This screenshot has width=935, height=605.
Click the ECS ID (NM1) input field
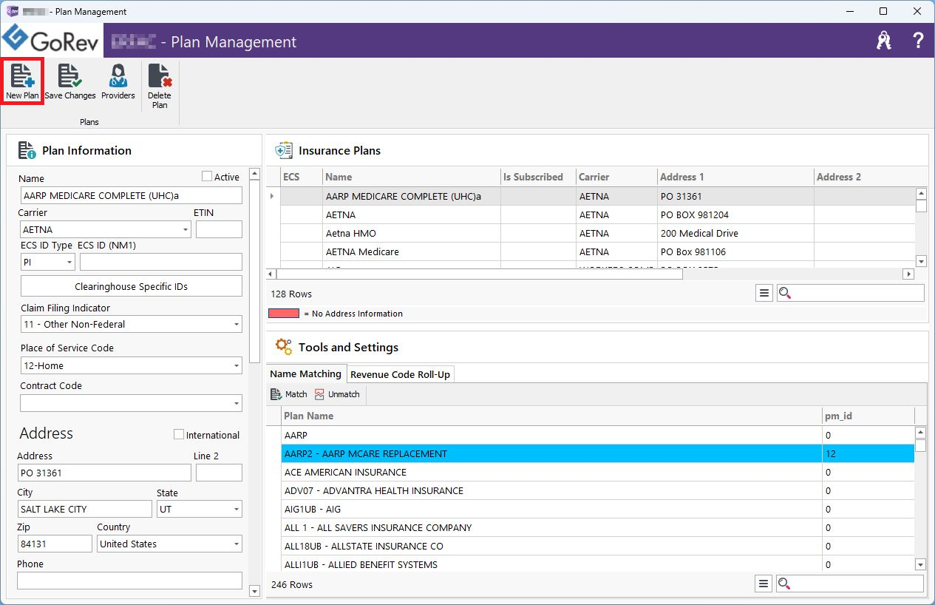[161, 262]
